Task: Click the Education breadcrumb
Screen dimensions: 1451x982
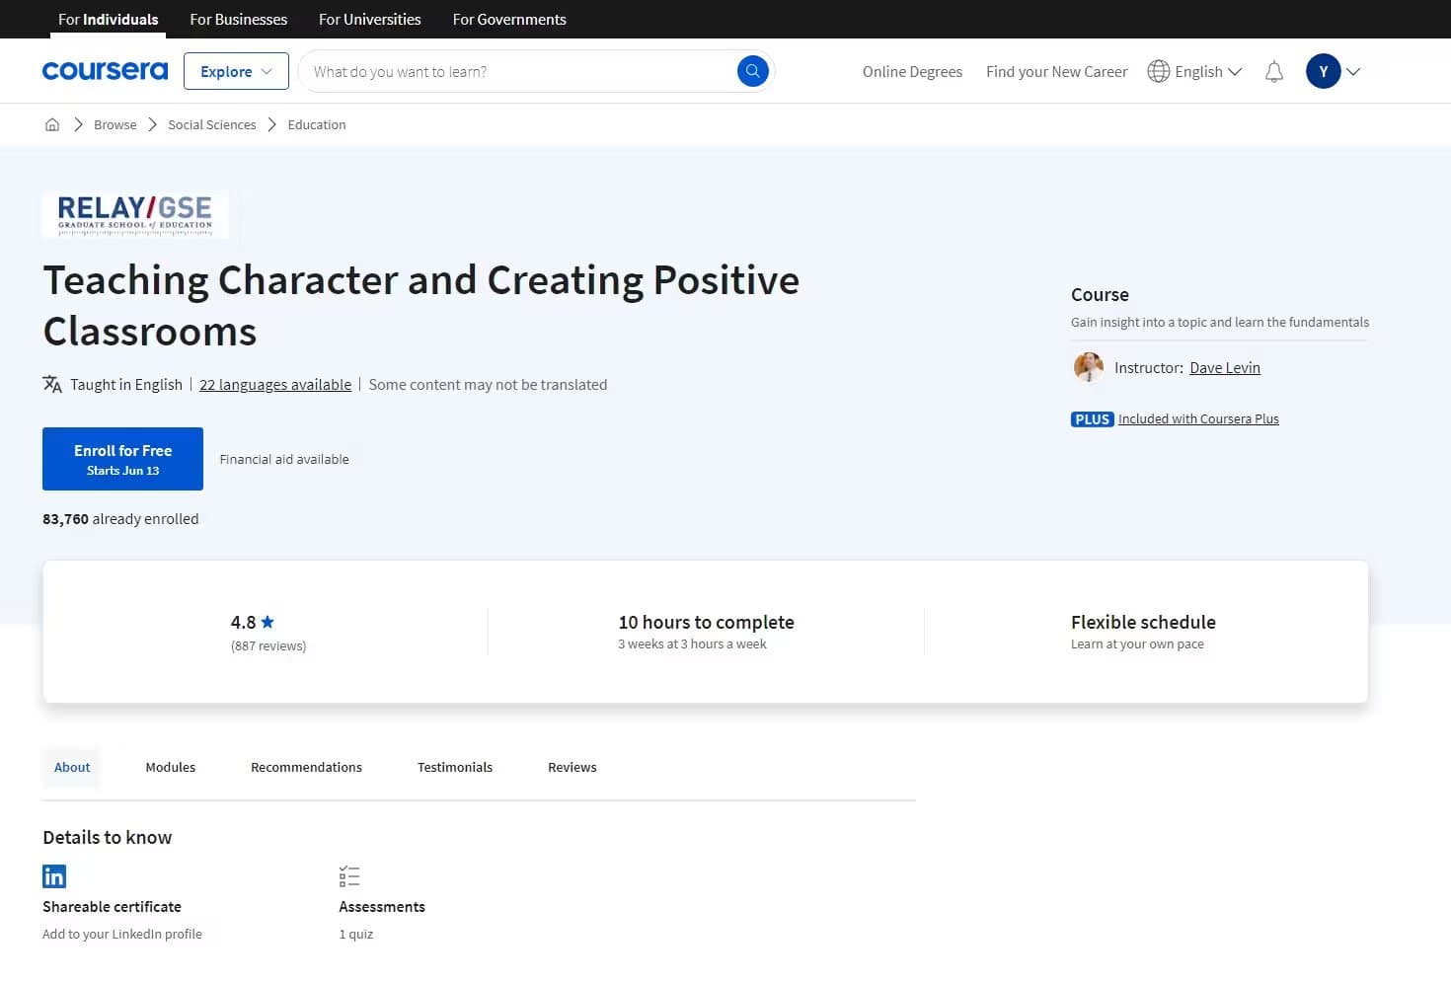Action: (317, 124)
